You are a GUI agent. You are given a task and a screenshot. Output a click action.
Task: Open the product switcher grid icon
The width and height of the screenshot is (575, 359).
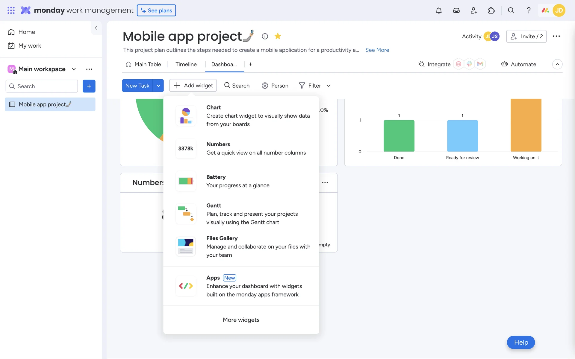coord(11,10)
